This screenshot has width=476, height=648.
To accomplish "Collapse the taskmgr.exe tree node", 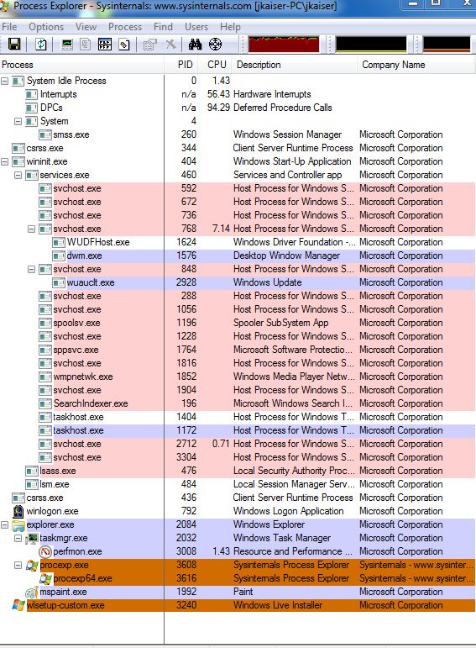I will click(18, 538).
